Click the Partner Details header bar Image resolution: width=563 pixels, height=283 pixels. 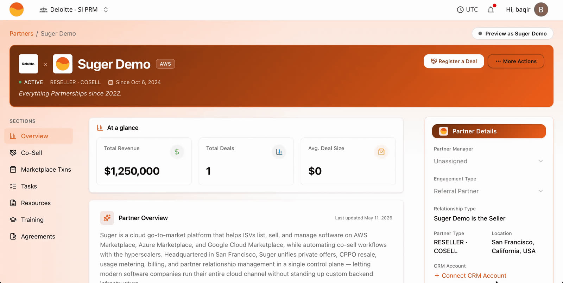click(x=489, y=131)
